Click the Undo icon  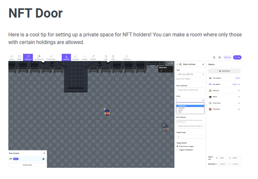(106, 57)
